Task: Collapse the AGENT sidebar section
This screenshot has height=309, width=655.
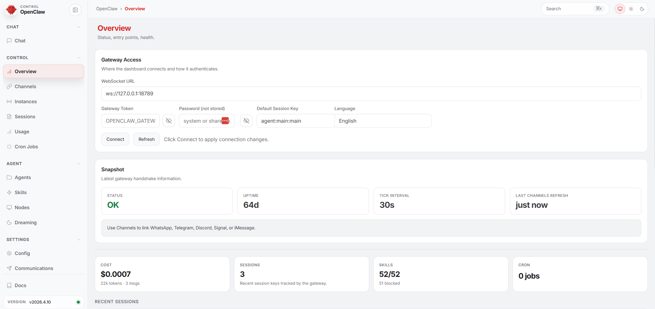Action: coord(79,164)
